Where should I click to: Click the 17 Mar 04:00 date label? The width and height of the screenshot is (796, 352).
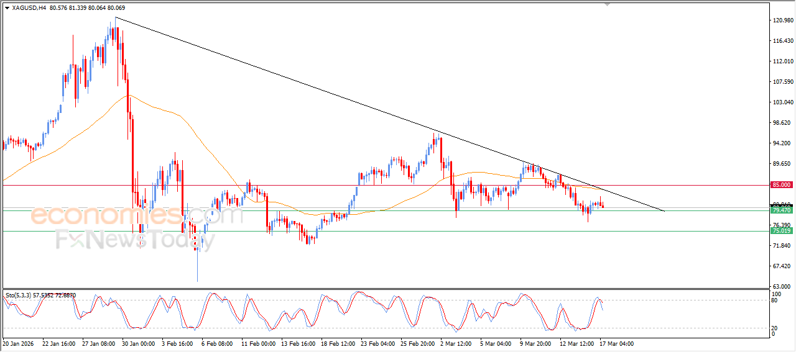click(x=616, y=343)
